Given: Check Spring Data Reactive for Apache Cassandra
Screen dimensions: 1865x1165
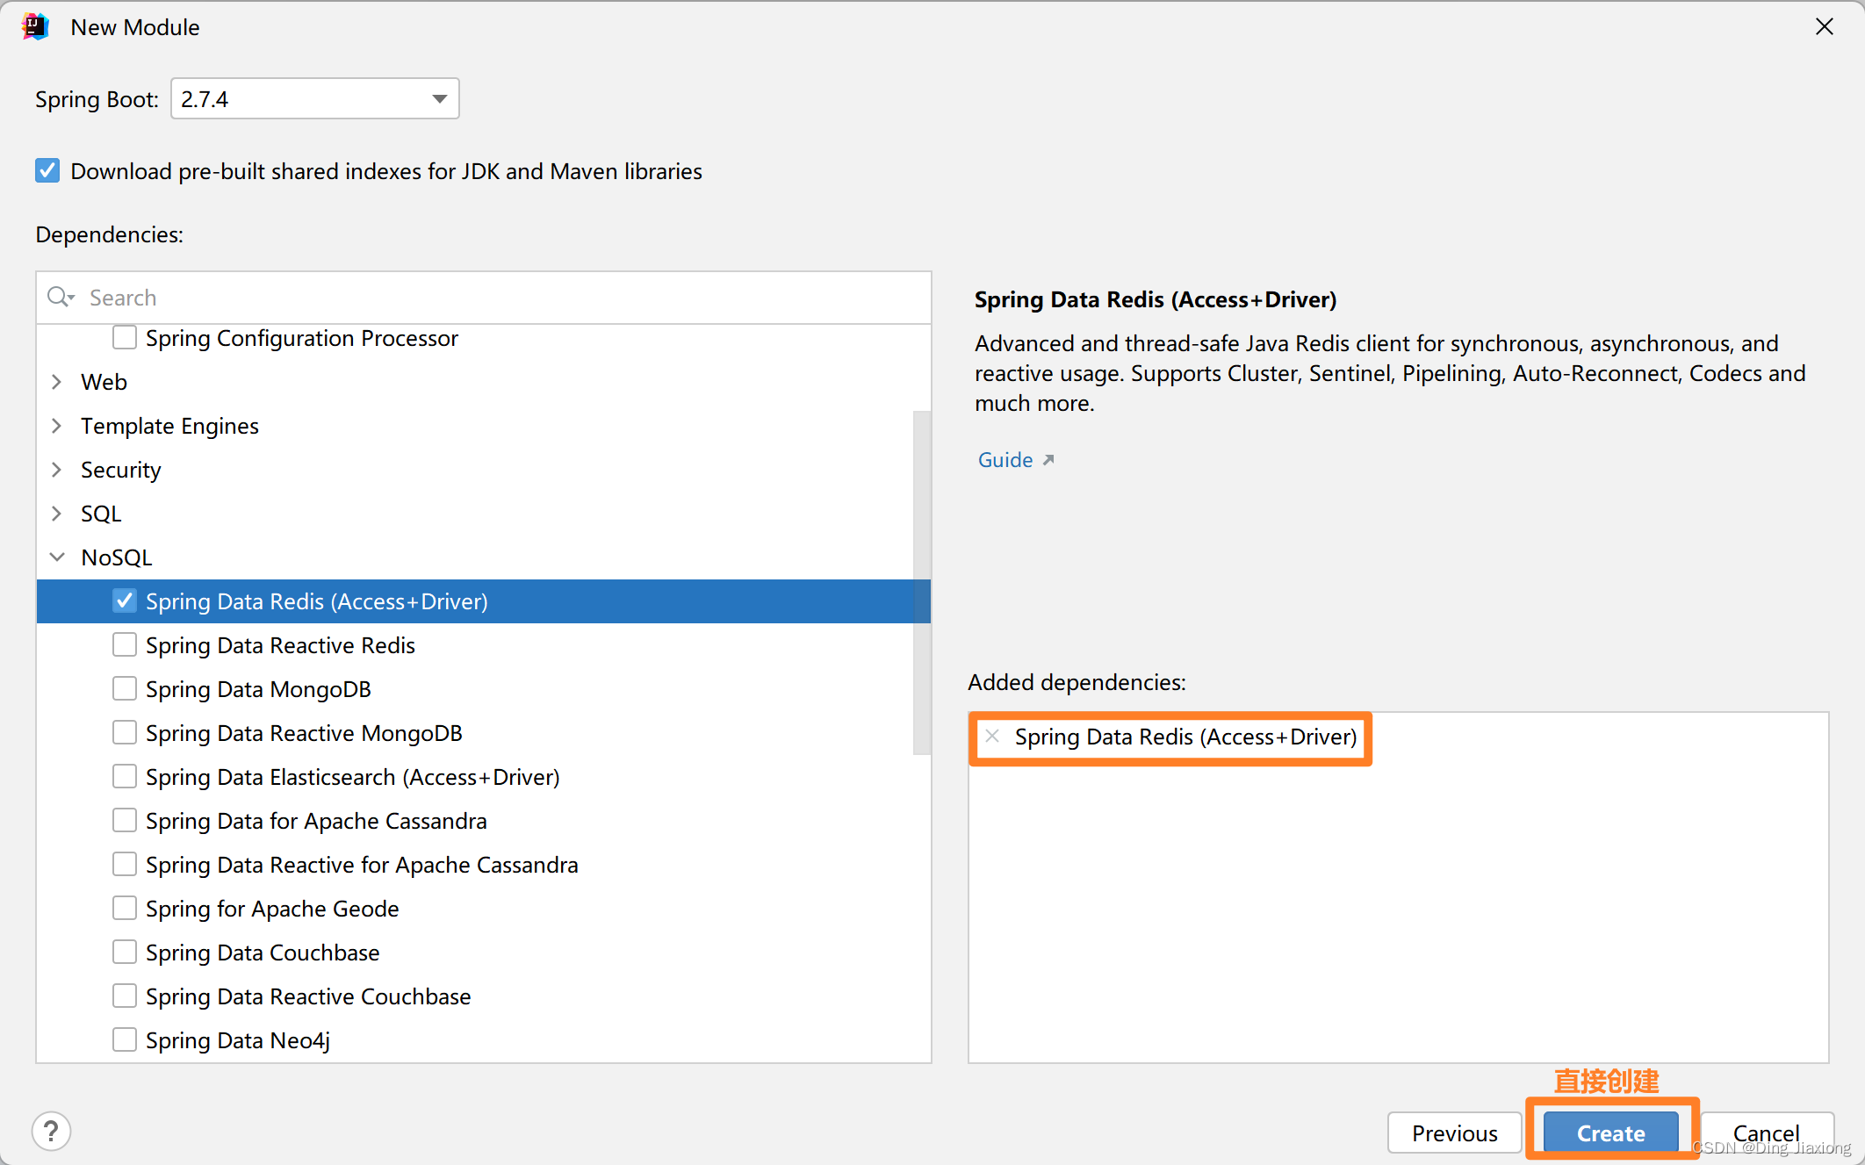Looking at the screenshot, I should (125, 864).
